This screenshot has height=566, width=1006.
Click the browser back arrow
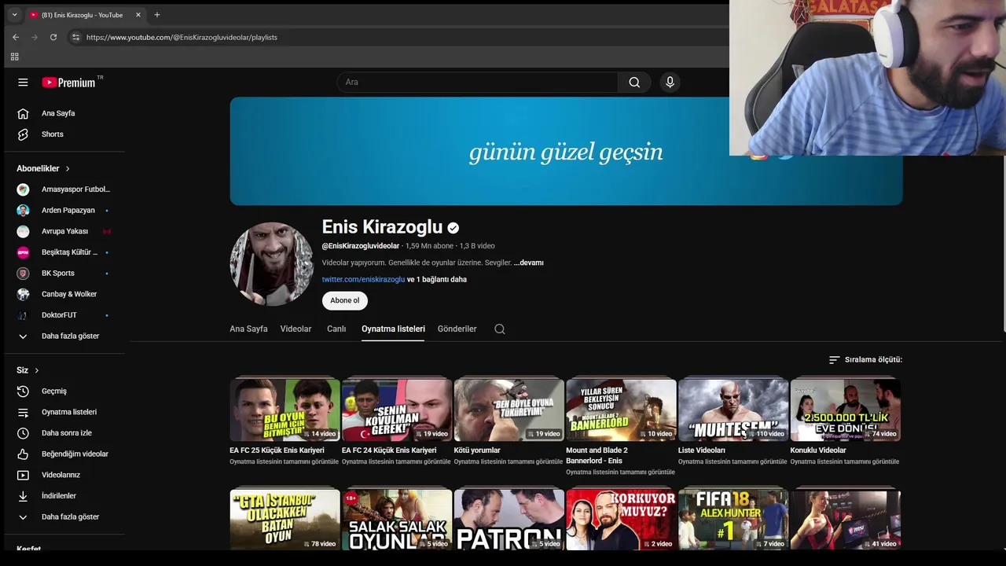coord(16,37)
